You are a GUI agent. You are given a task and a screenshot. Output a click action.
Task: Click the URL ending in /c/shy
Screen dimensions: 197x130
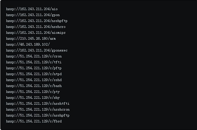coord(33,98)
